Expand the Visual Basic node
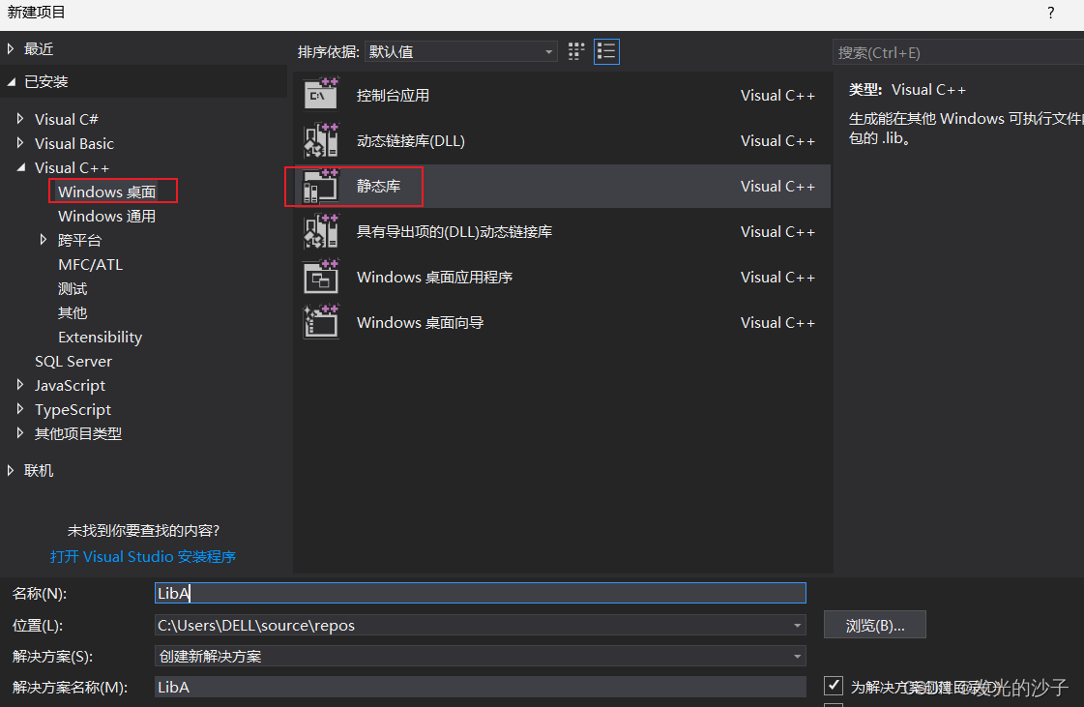Screen dimensions: 1084x707 [20, 143]
